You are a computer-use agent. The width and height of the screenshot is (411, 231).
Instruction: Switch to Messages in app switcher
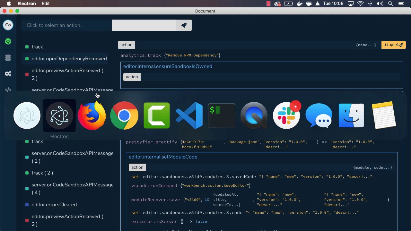click(x=319, y=116)
